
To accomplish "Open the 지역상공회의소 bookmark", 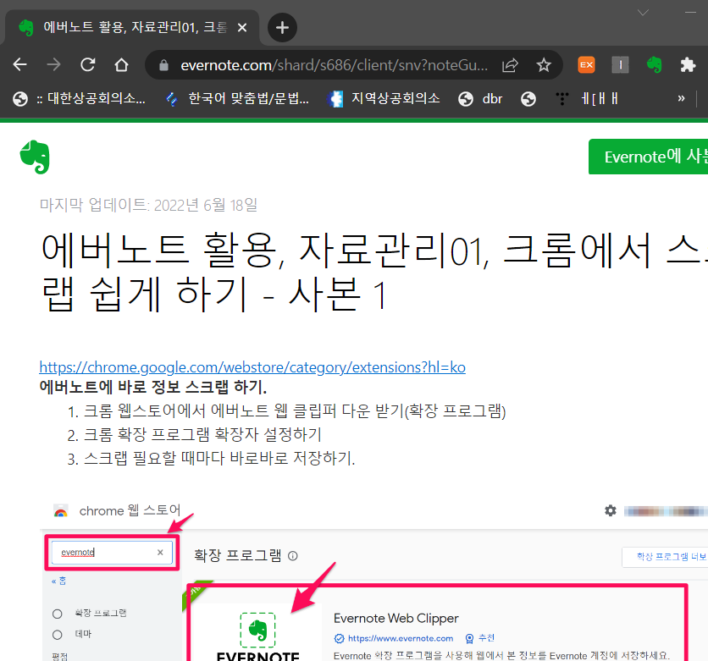I will (384, 98).
